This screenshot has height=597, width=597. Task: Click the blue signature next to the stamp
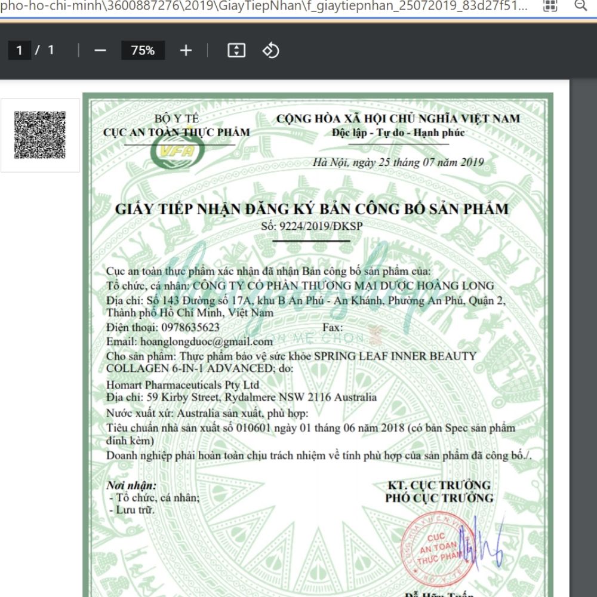481,540
